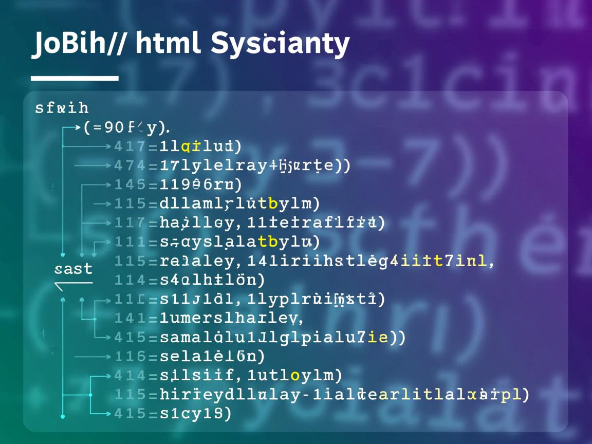Select the '141=1umerslharlev,' line
592x444 pixels.
pos(209,318)
